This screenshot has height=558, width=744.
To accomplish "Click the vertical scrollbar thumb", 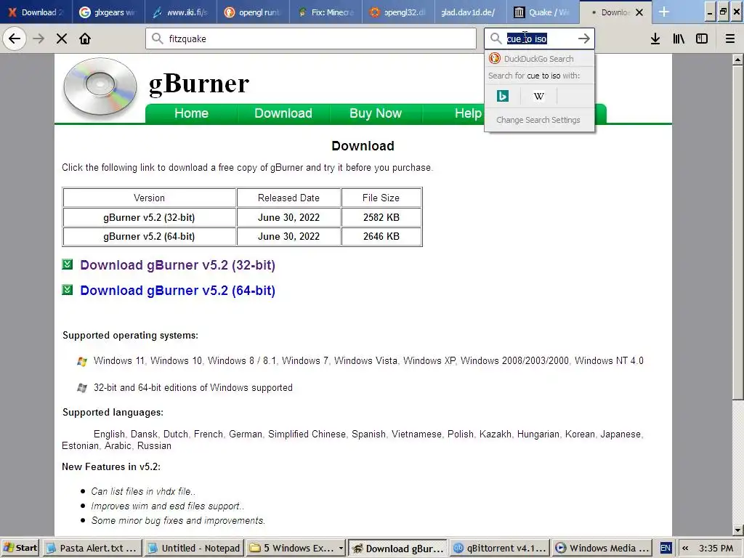I will (737, 232).
